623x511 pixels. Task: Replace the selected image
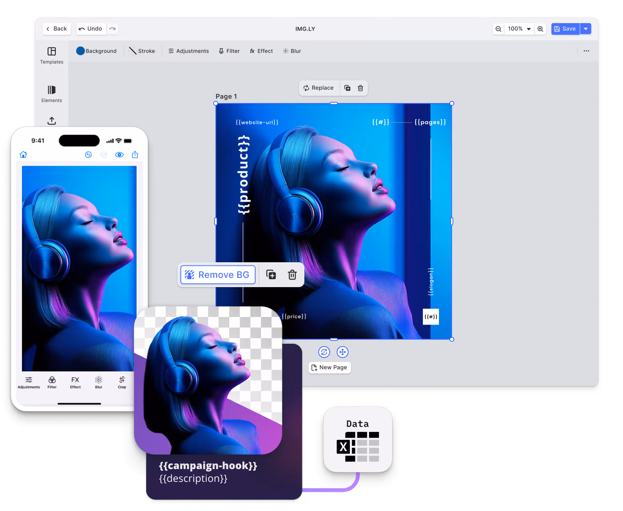(x=319, y=88)
